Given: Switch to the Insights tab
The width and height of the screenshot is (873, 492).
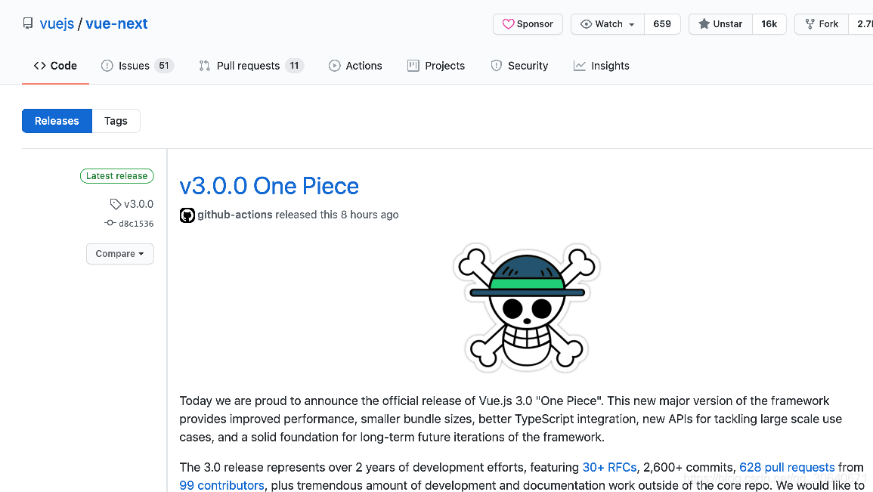Looking at the screenshot, I should (602, 66).
